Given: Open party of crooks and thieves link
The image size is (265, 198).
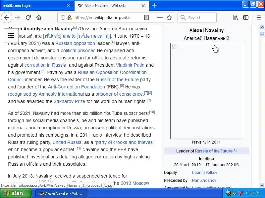Looking at the screenshot, I should [x=125, y=142].
